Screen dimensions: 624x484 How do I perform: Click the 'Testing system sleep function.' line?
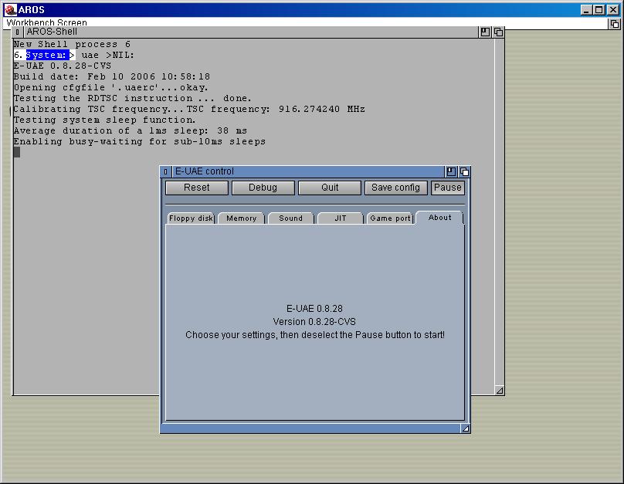(105, 120)
